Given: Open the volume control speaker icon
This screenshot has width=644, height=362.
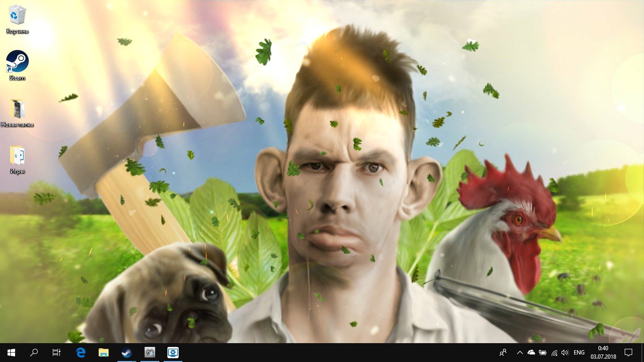Looking at the screenshot, I should (565, 353).
